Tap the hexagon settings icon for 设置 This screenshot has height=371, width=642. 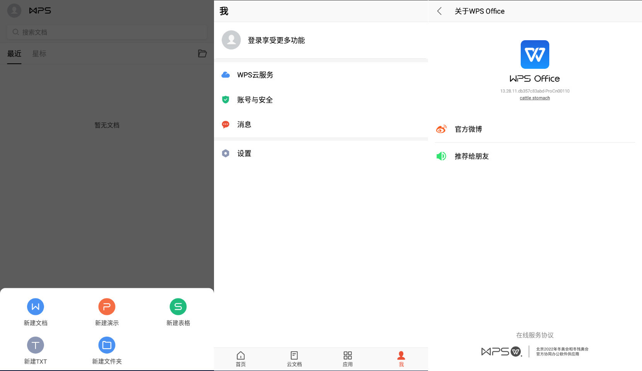(x=226, y=153)
